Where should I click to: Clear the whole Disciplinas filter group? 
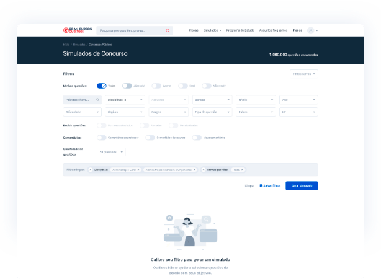click(90, 169)
